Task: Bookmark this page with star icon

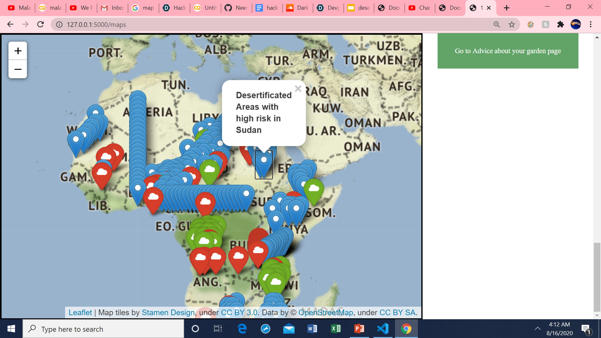Action: (511, 24)
